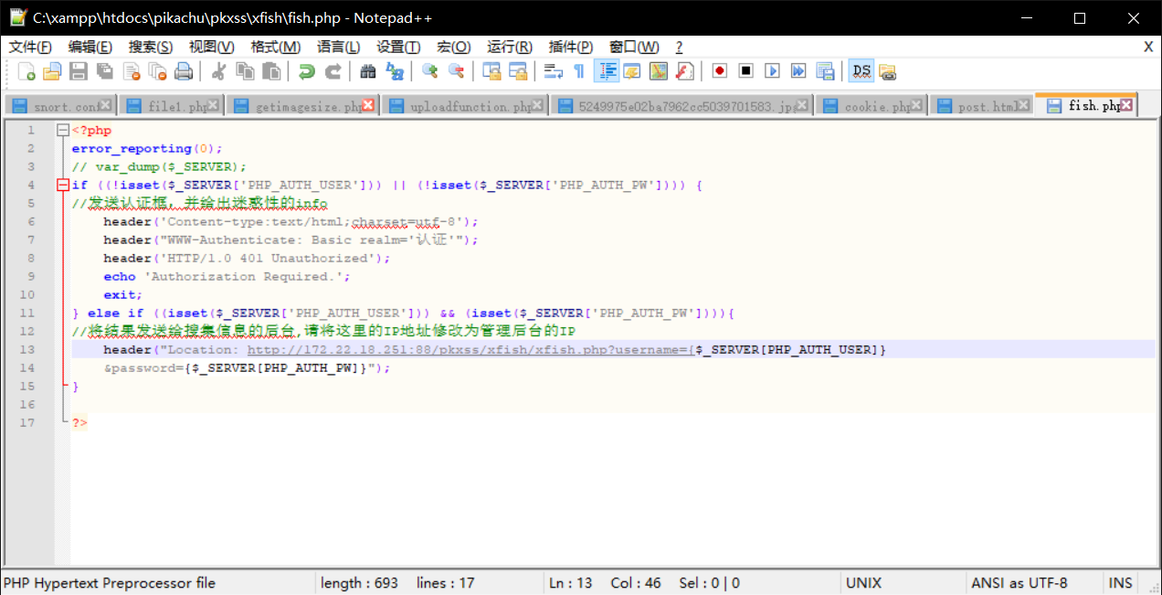Toggle synchronized horizontal scrolling
The image size is (1162, 595).
coord(518,71)
